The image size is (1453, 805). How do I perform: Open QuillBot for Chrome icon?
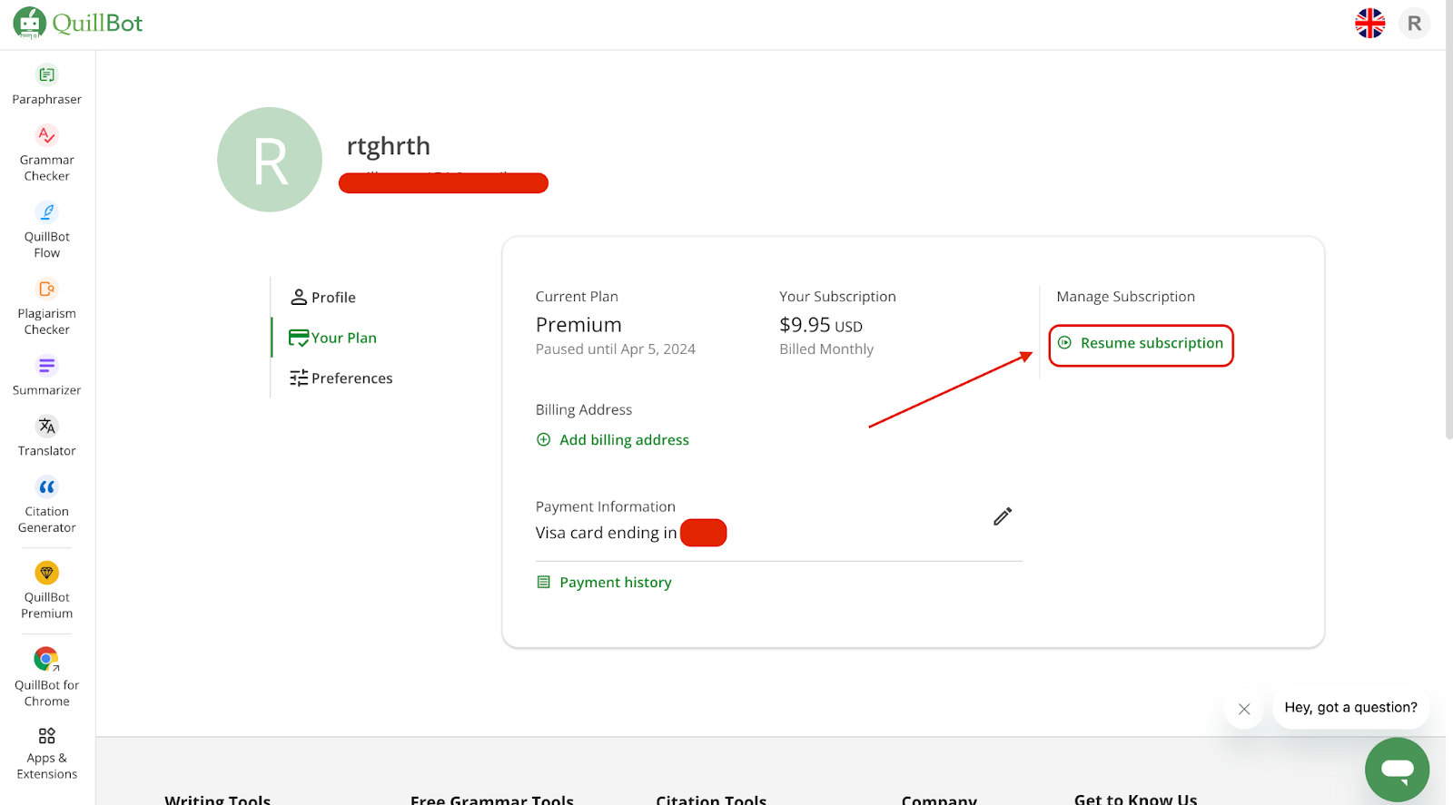tap(46, 659)
